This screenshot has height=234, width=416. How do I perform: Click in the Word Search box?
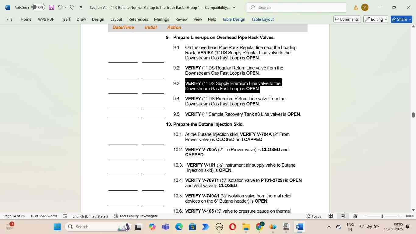click(x=296, y=7)
